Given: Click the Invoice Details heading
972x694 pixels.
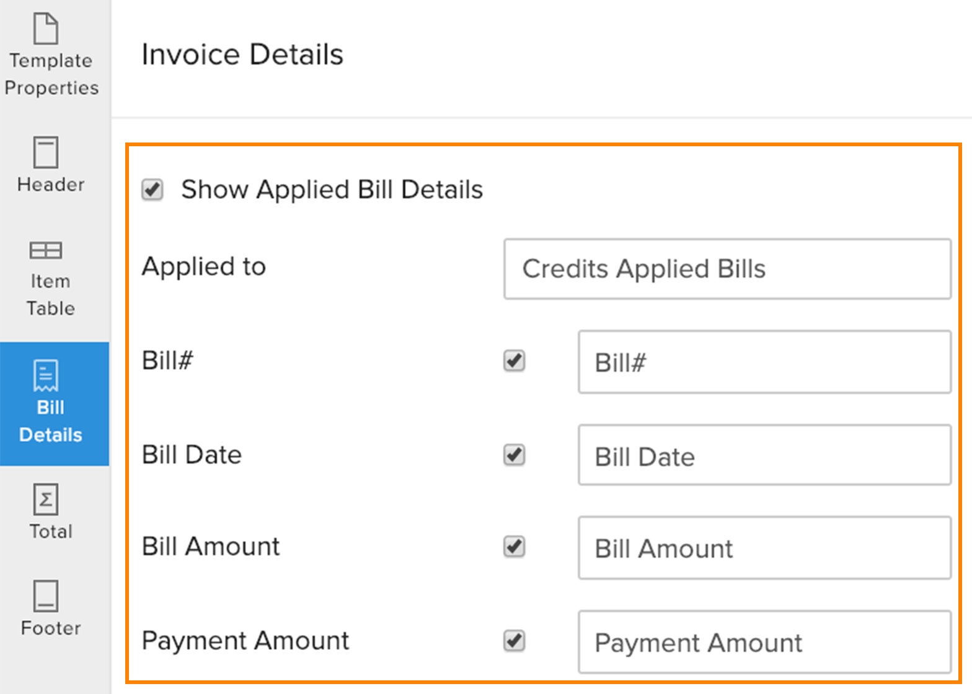Looking at the screenshot, I should coord(242,54).
